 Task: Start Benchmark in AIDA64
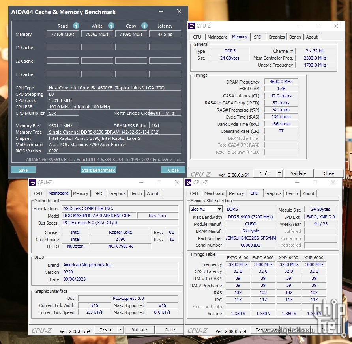98,170
